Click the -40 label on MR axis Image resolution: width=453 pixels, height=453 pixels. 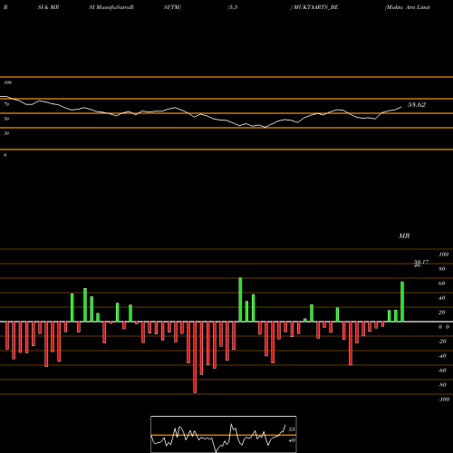442,356
